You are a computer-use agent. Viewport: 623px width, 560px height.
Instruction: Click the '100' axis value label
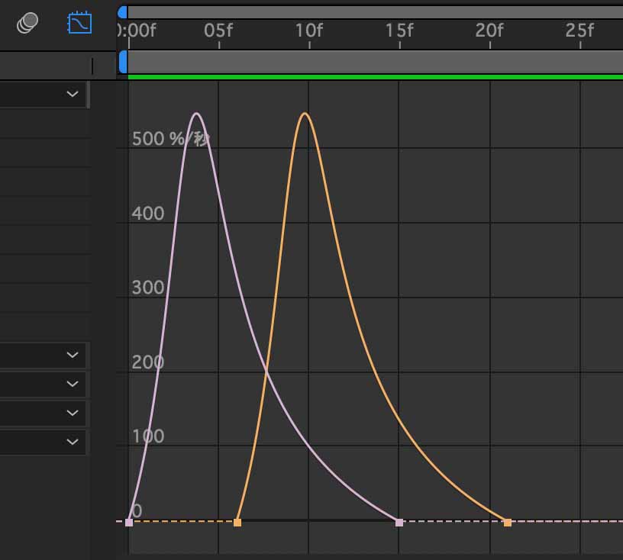(x=148, y=436)
